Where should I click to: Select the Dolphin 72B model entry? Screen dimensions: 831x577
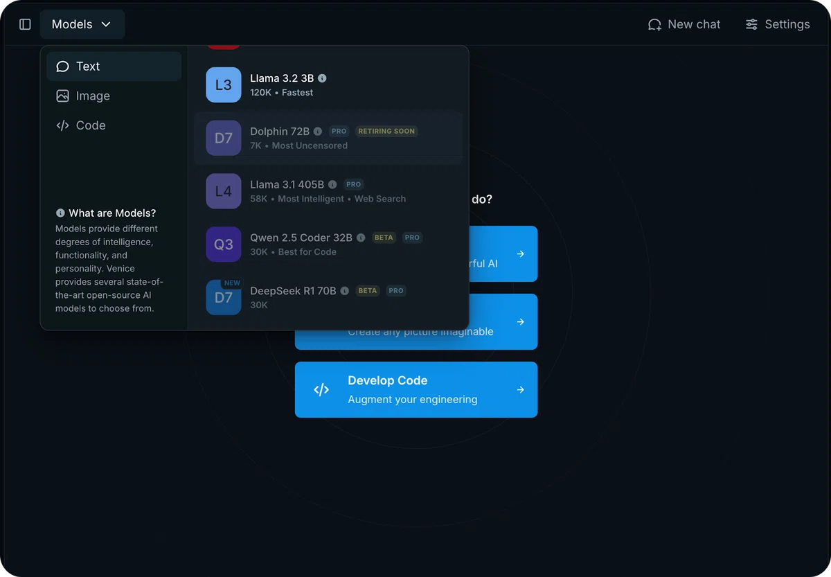click(x=328, y=138)
